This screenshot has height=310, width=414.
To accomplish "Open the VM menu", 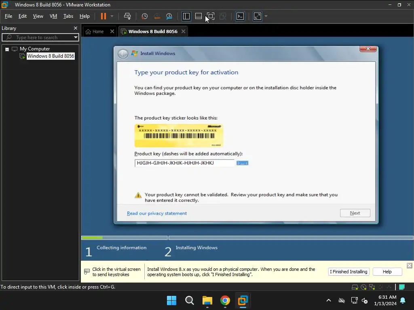I will 53,16.
